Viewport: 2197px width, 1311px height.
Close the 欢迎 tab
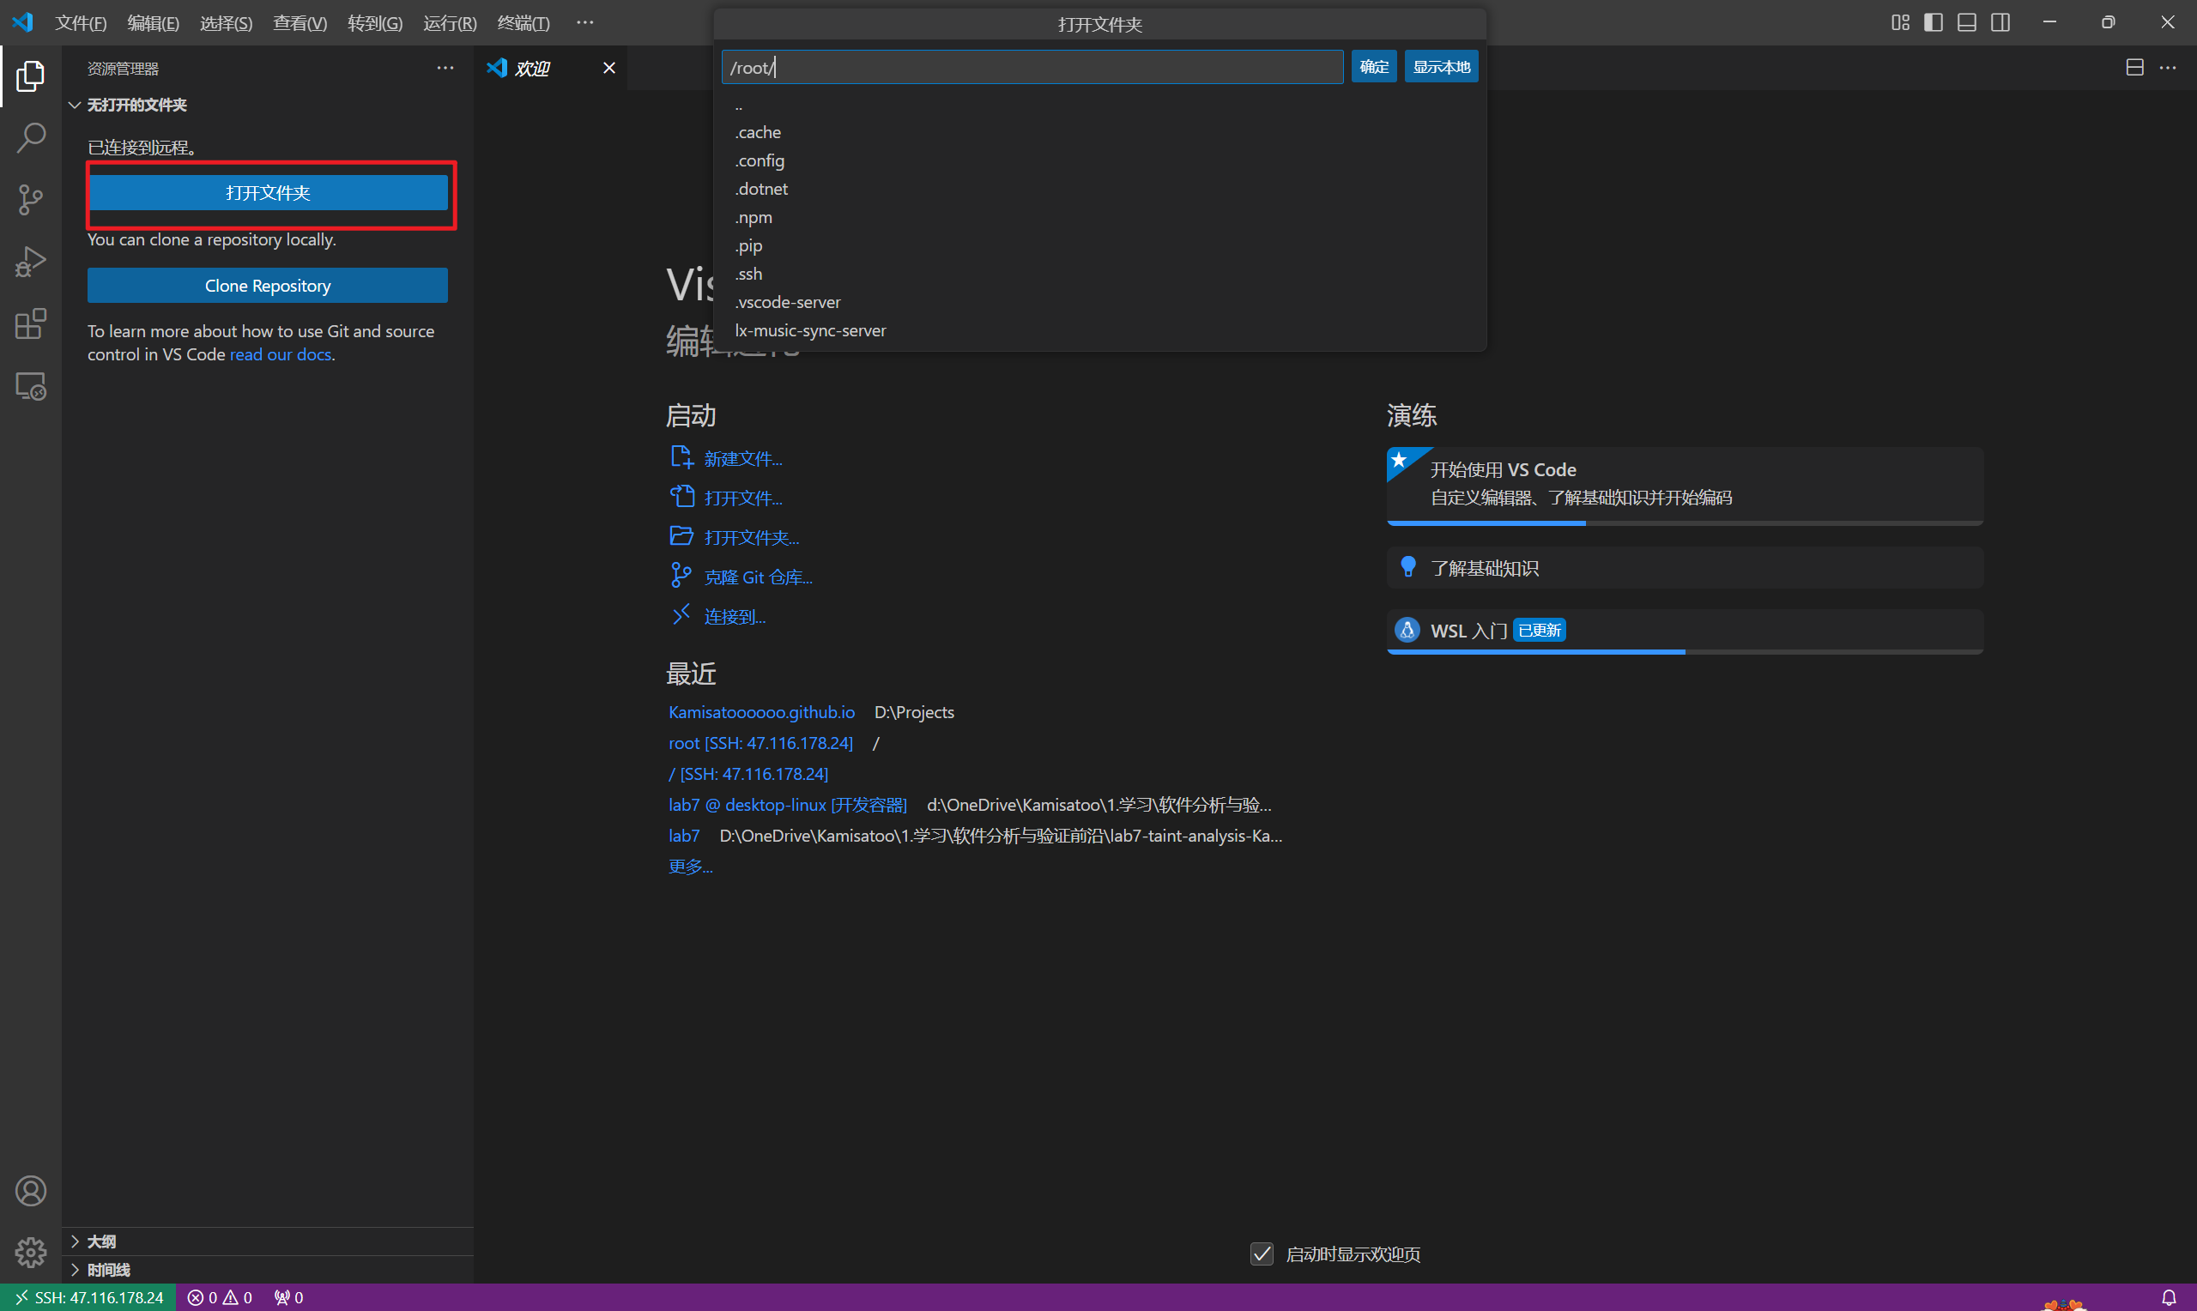608,68
